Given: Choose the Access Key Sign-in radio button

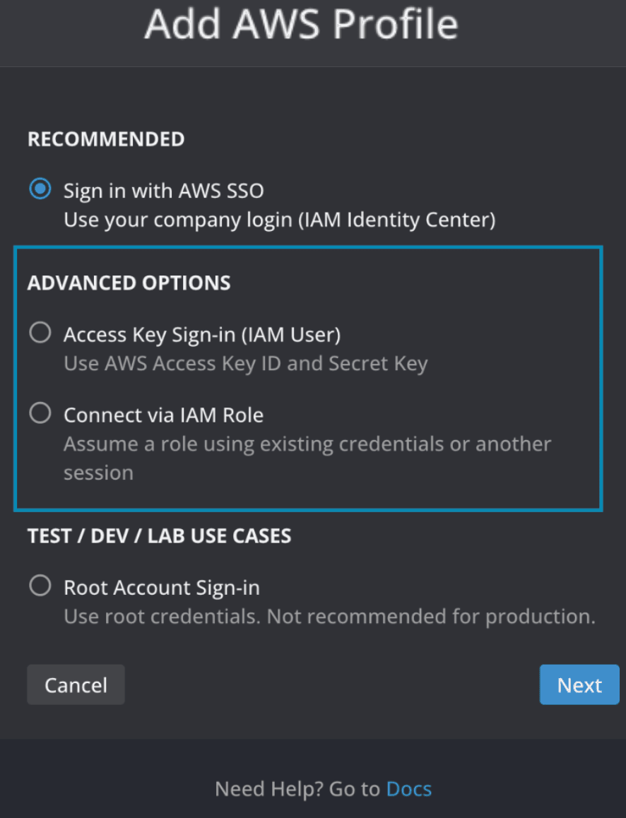Looking at the screenshot, I should coord(40,333).
